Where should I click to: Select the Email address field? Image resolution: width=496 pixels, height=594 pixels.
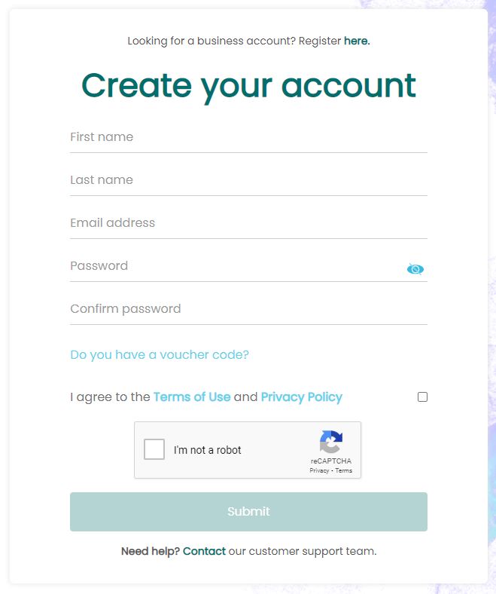[248, 223]
